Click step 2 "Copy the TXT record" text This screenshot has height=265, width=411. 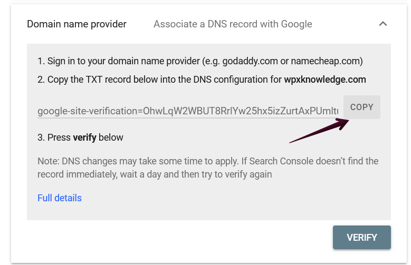click(89, 80)
